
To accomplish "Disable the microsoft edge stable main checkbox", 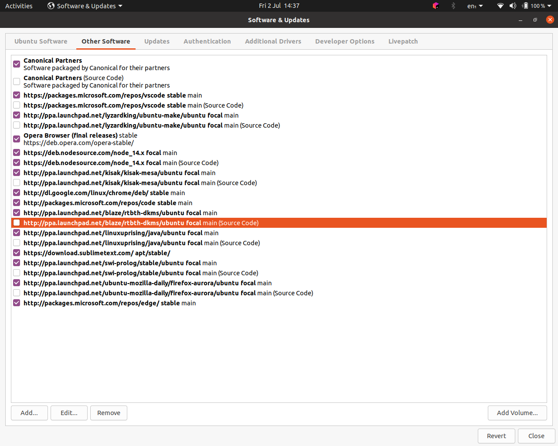I will pos(17,303).
